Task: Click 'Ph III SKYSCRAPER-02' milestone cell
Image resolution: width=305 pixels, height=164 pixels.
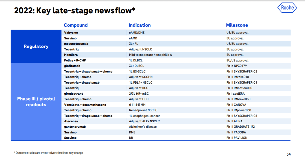Action: (242, 71)
